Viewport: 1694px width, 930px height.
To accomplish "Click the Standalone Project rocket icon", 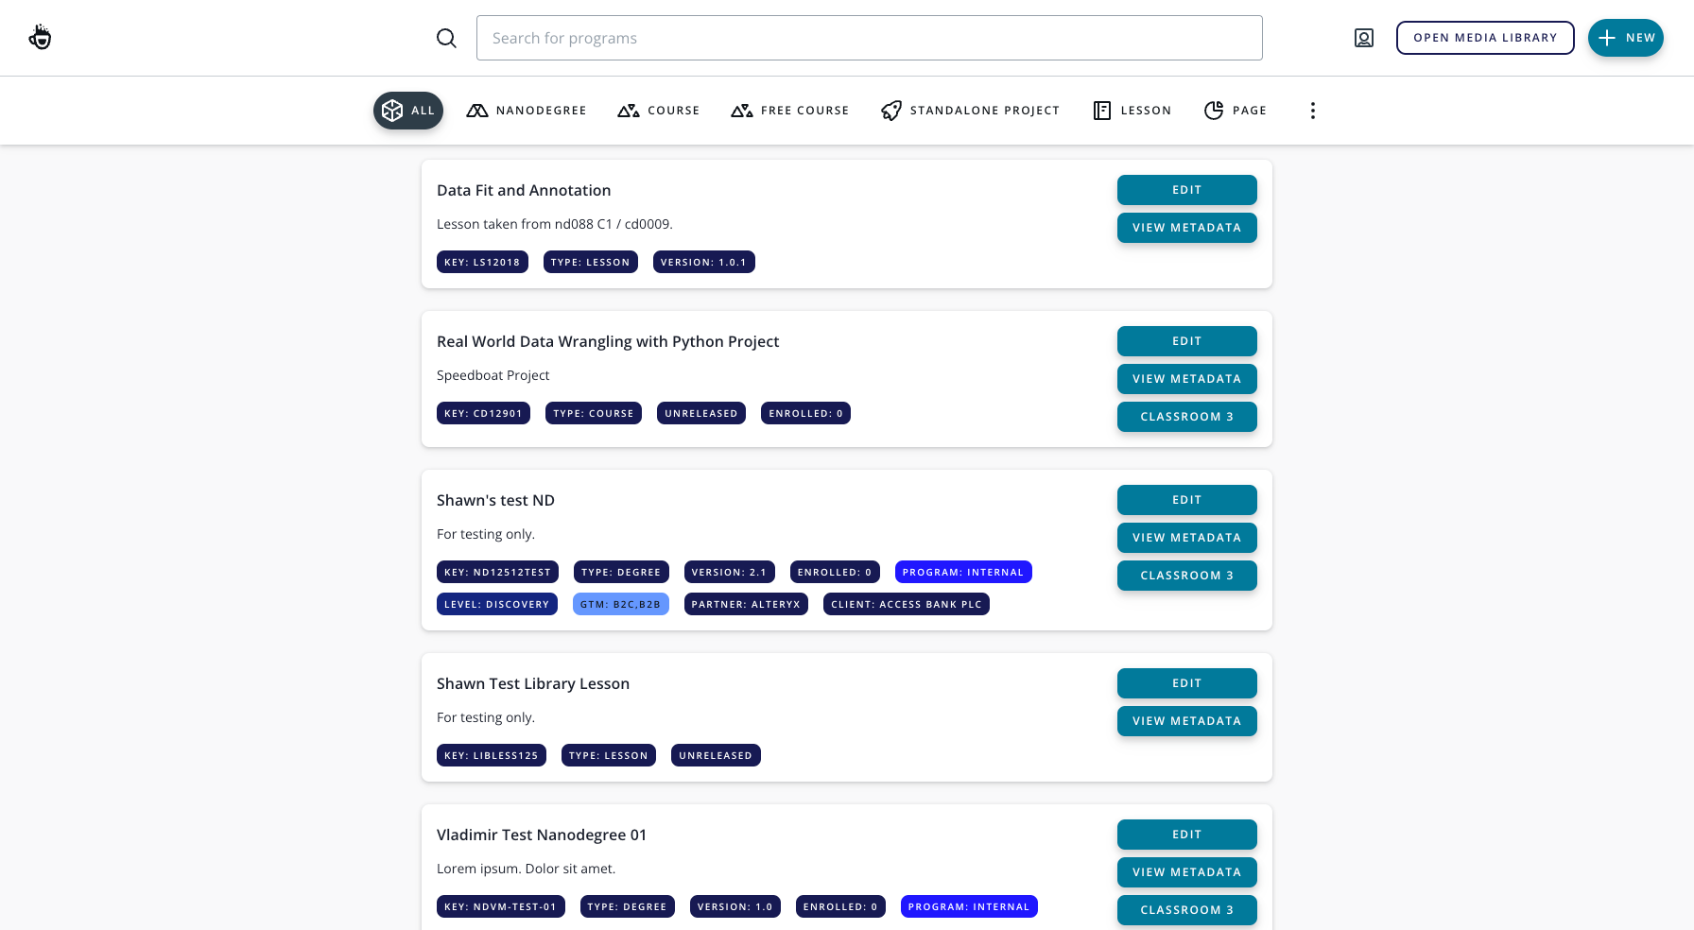I will click(890, 111).
